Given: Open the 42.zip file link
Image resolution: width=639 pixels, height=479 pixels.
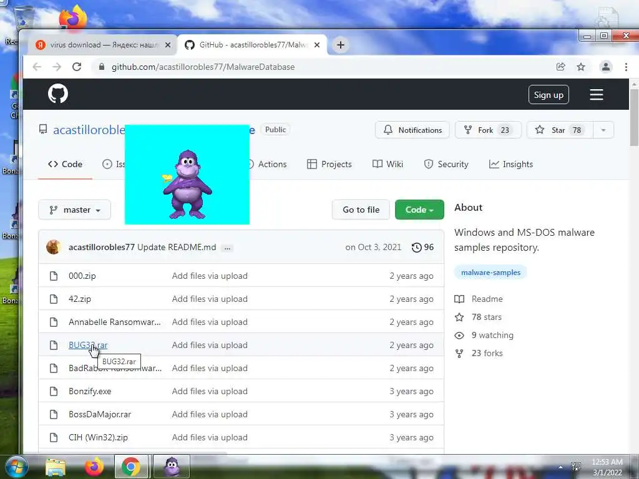Looking at the screenshot, I should pos(80,299).
